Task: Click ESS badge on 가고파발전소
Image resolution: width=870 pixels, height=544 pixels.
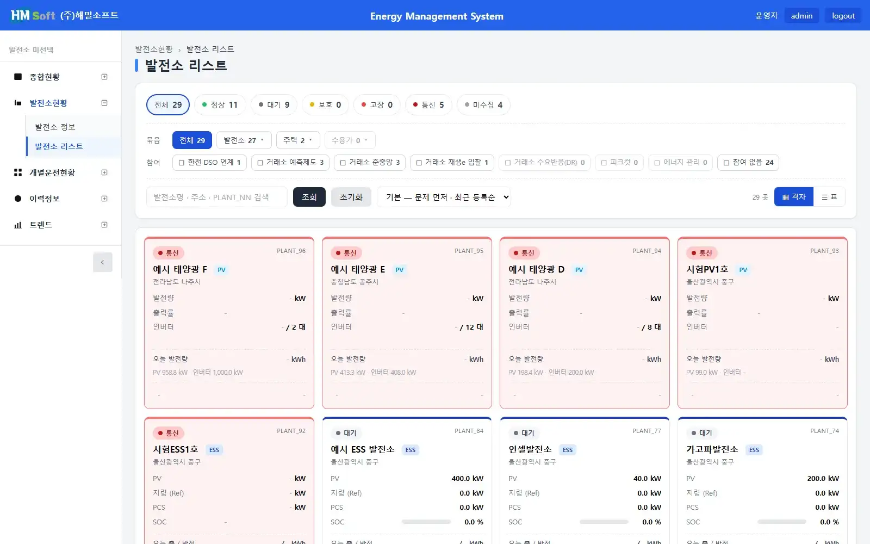Action: pyautogui.click(x=754, y=450)
